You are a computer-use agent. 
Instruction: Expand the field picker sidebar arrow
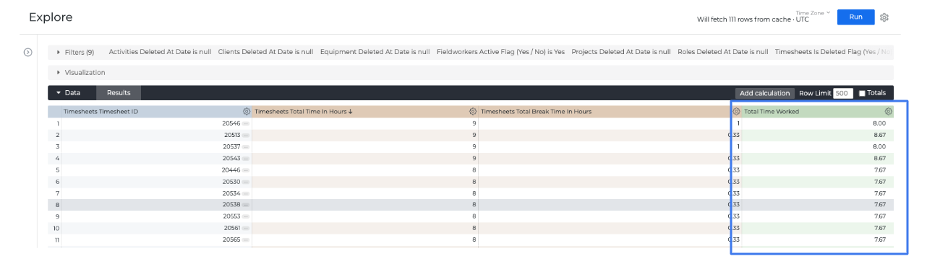[x=28, y=52]
